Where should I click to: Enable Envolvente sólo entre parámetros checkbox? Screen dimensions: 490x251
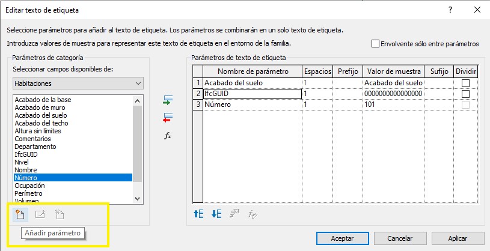pyautogui.click(x=376, y=44)
